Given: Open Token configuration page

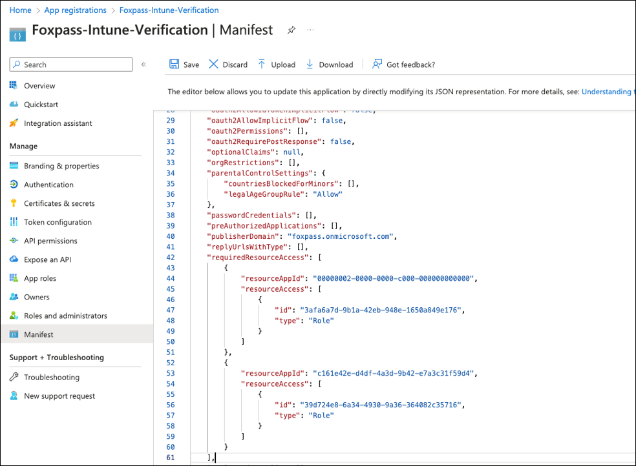Looking at the screenshot, I should coord(58,222).
